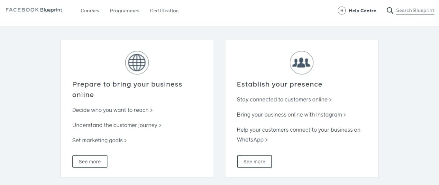
Task: Go to Facebook Blueprint home logo
Action: (34, 10)
